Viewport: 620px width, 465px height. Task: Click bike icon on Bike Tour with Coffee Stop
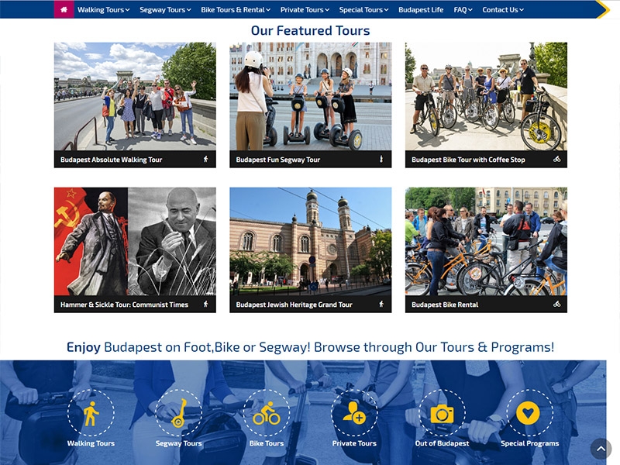click(556, 159)
